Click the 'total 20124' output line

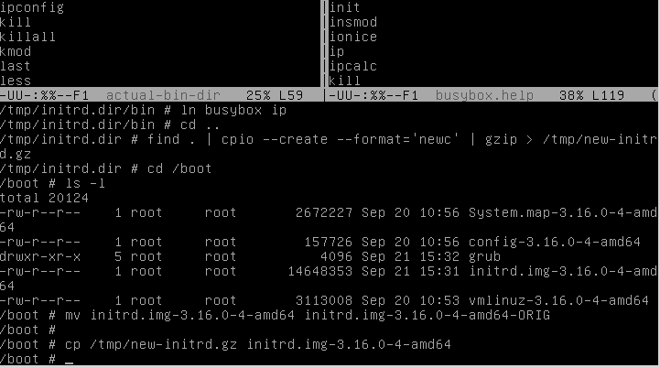44,198
